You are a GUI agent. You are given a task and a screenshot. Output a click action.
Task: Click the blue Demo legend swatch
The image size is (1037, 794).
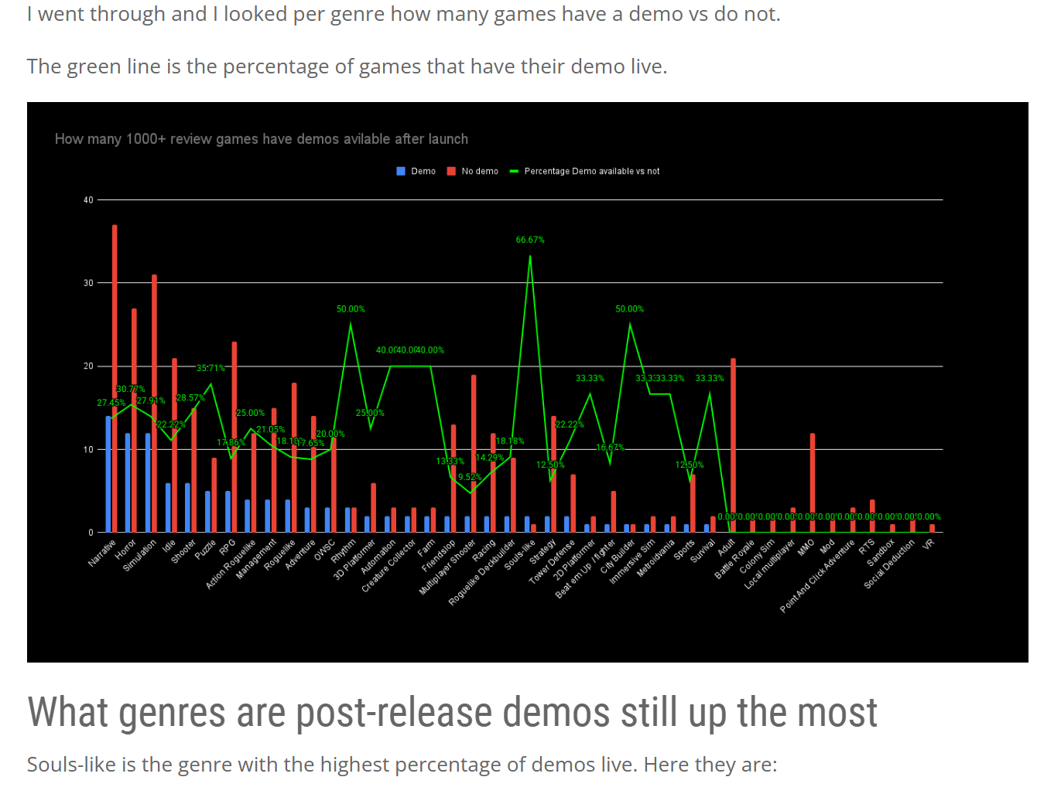point(401,172)
